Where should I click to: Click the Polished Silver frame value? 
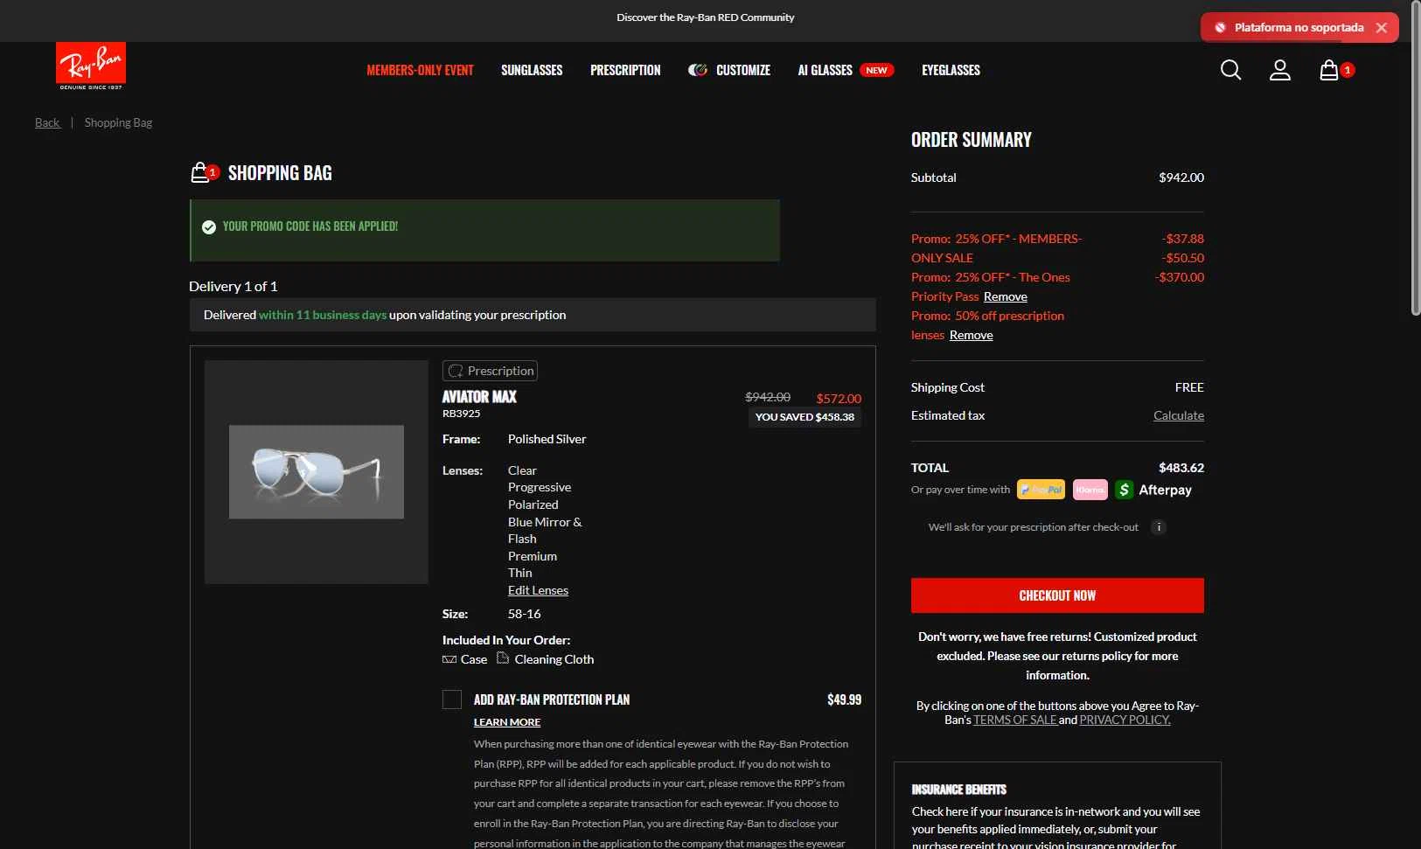(x=547, y=439)
